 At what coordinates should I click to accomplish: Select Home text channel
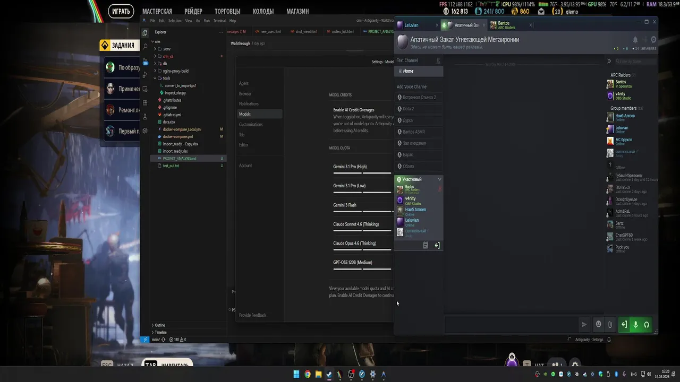[419, 71]
